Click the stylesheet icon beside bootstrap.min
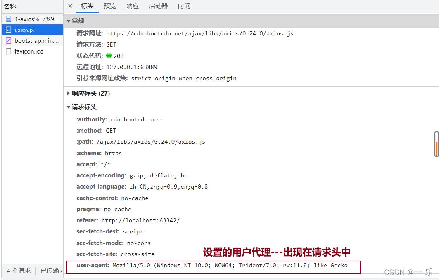439x280 pixels. coord(8,40)
